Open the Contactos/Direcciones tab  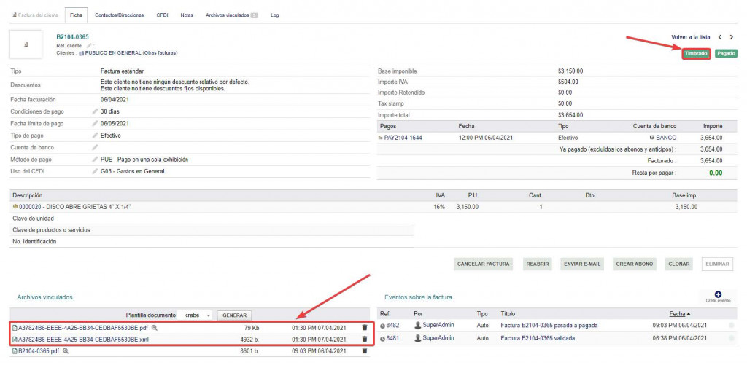120,15
